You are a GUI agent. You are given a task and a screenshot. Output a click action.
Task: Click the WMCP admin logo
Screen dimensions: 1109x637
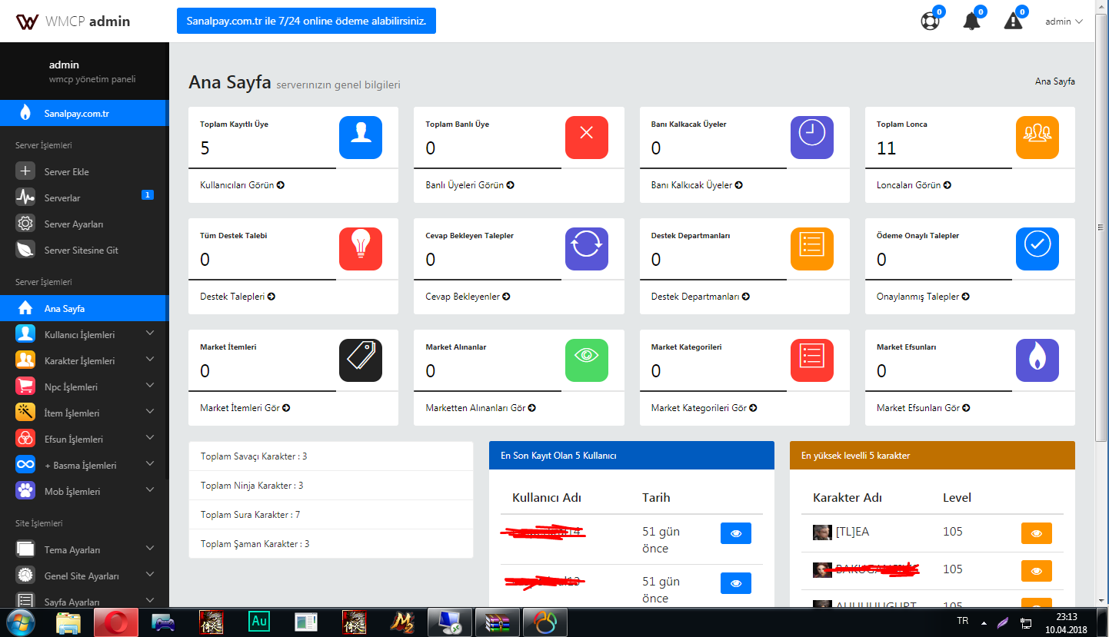tap(73, 22)
